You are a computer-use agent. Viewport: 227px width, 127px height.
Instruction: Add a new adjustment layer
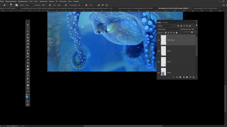pyautogui.click(x=184, y=77)
